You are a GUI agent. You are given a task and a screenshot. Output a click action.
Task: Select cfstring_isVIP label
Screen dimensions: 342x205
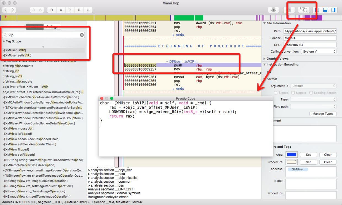13,76
